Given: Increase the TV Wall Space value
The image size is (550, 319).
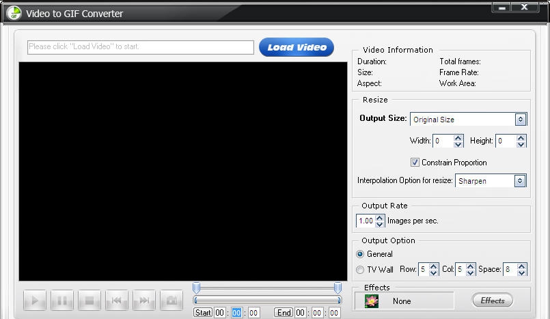Looking at the screenshot, I should (x=521, y=266).
